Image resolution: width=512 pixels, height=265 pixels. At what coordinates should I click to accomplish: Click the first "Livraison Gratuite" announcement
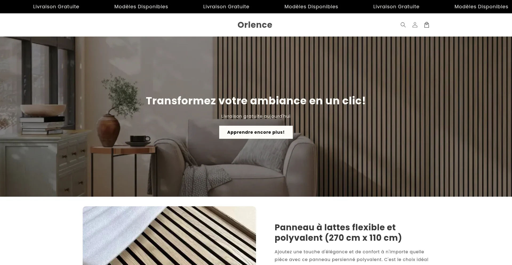tap(56, 7)
